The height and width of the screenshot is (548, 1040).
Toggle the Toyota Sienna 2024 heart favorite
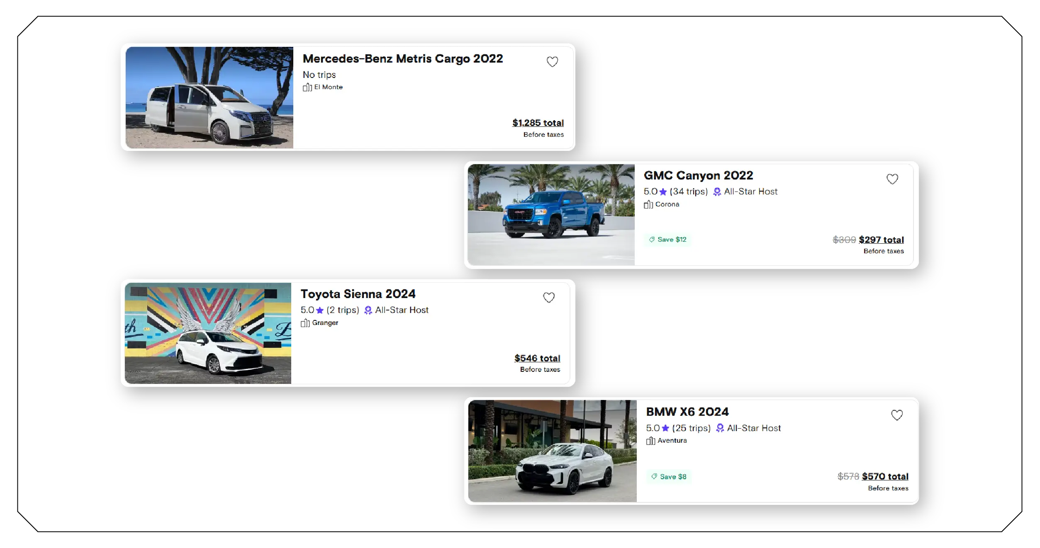click(549, 298)
